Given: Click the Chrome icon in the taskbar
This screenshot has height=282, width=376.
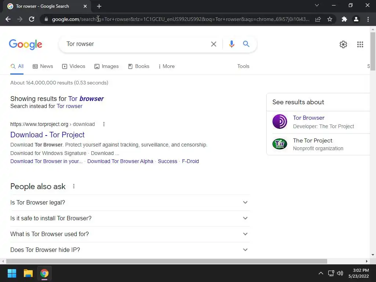Looking at the screenshot, I should [x=44, y=273].
